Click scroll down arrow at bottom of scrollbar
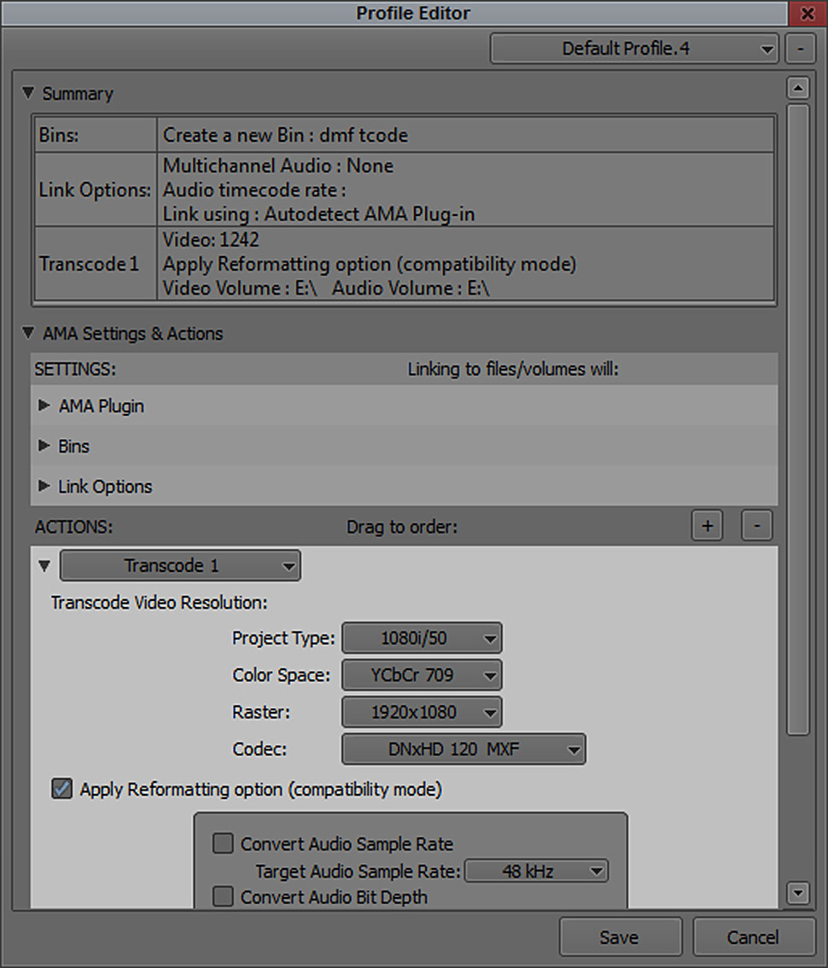The image size is (828, 968). coord(798,894)
